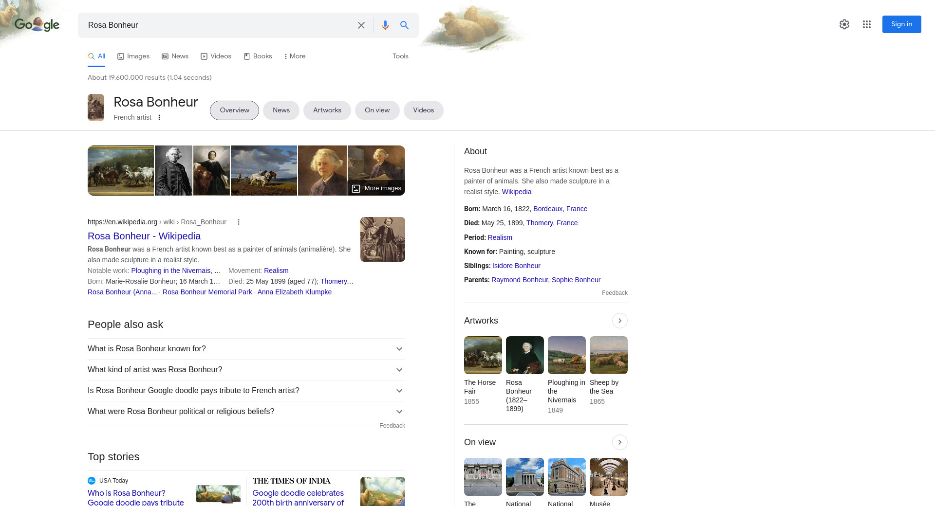Open The Horse Fair artwork thumbnail
Screen dimensions: 935x506
tap(483, 355)
